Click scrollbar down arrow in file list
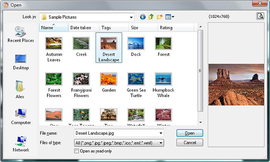The image size is (270, 162). point(201,122)
